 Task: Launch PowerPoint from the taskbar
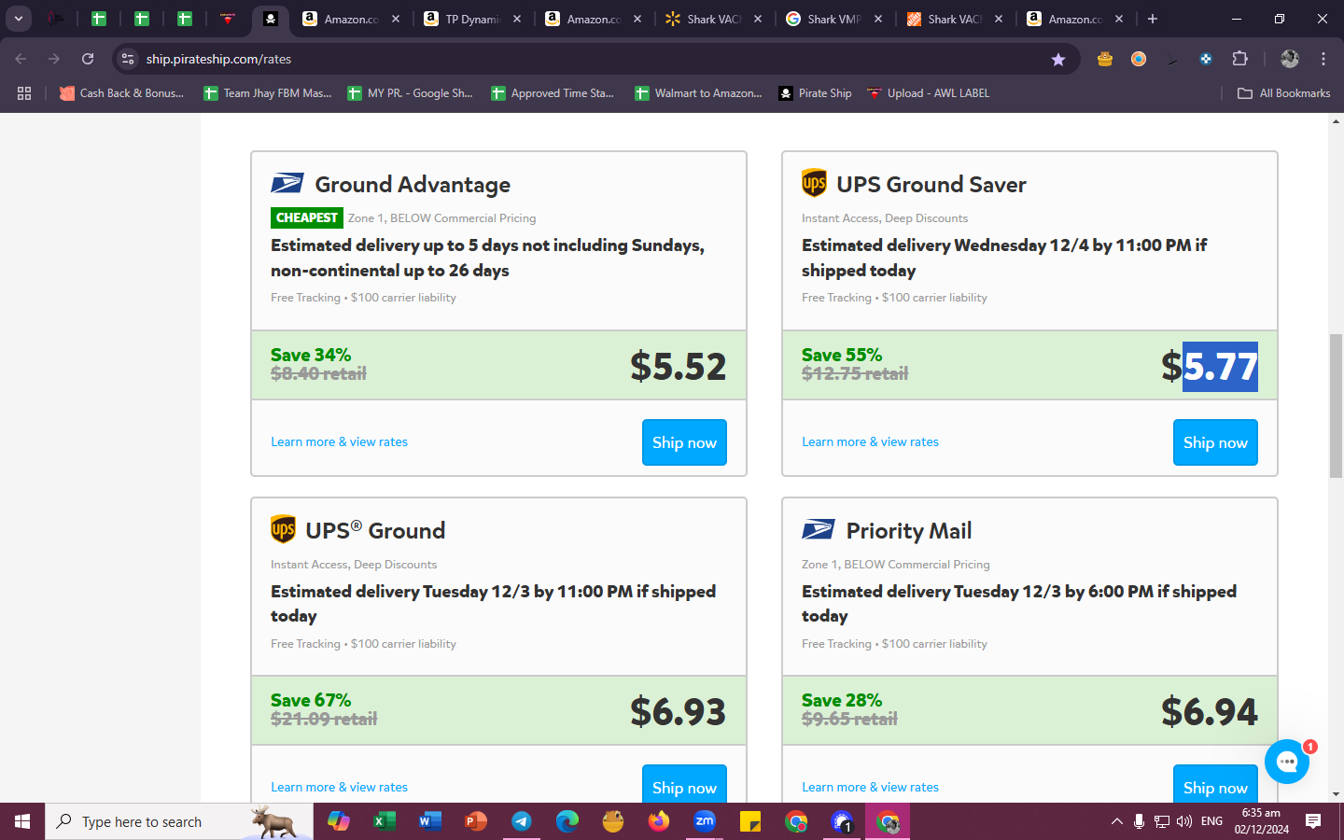475,821
